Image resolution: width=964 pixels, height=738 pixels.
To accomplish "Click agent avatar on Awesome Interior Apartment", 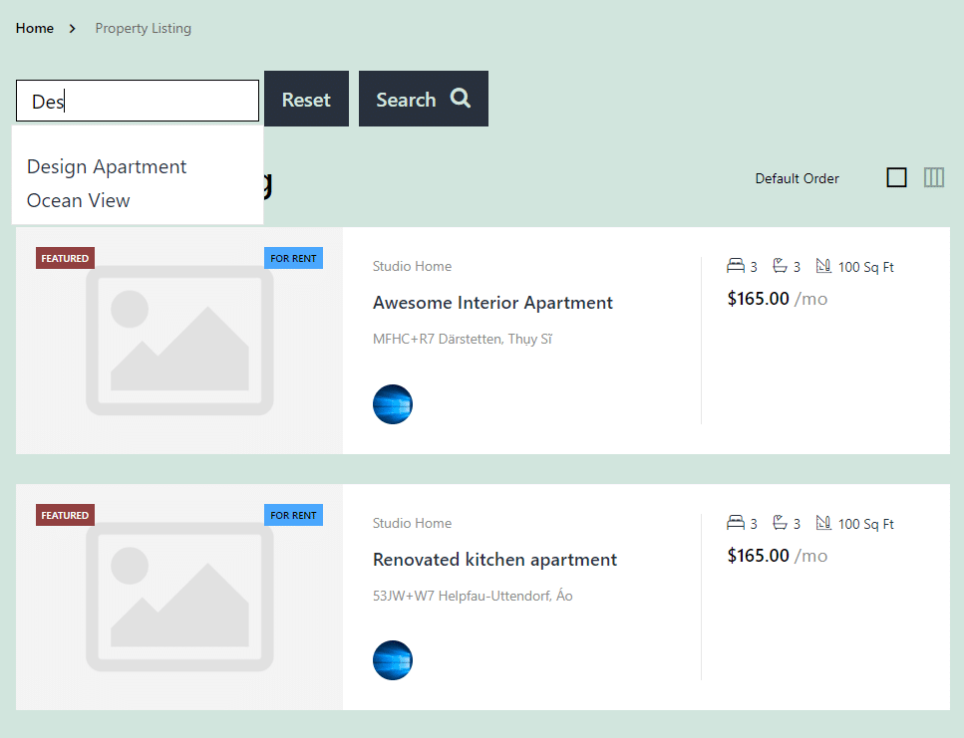I will pos(393,404).
